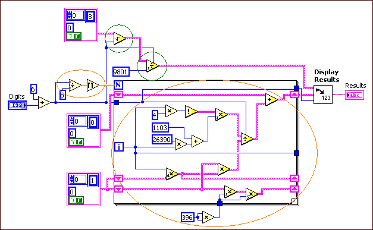Image resolution: width=373 pixels, height=230 pixels.
Task: Click the numeric constant 6
Action: tap(33, 89)
